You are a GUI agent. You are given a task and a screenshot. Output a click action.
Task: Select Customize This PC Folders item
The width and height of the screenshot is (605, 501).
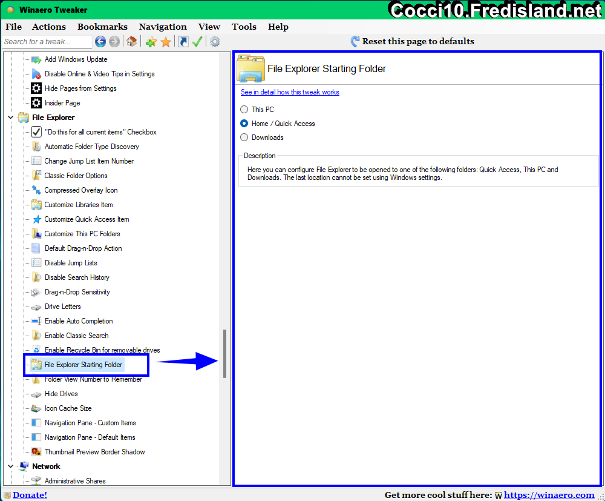(82, 234)
